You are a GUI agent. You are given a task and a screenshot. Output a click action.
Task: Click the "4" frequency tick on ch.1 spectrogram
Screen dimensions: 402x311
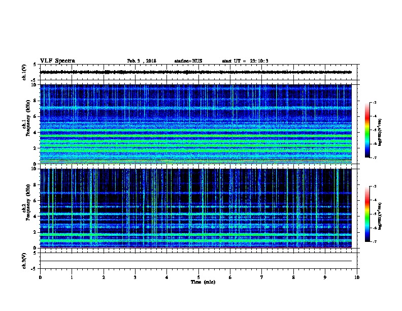pyautogui.click(x=35, y=133)
